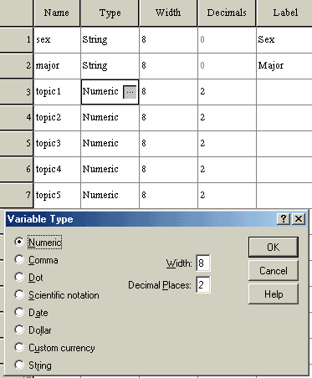This screenshot has height=378, width=312.
Task: Click the Width column header
Action: pos(168,13)
